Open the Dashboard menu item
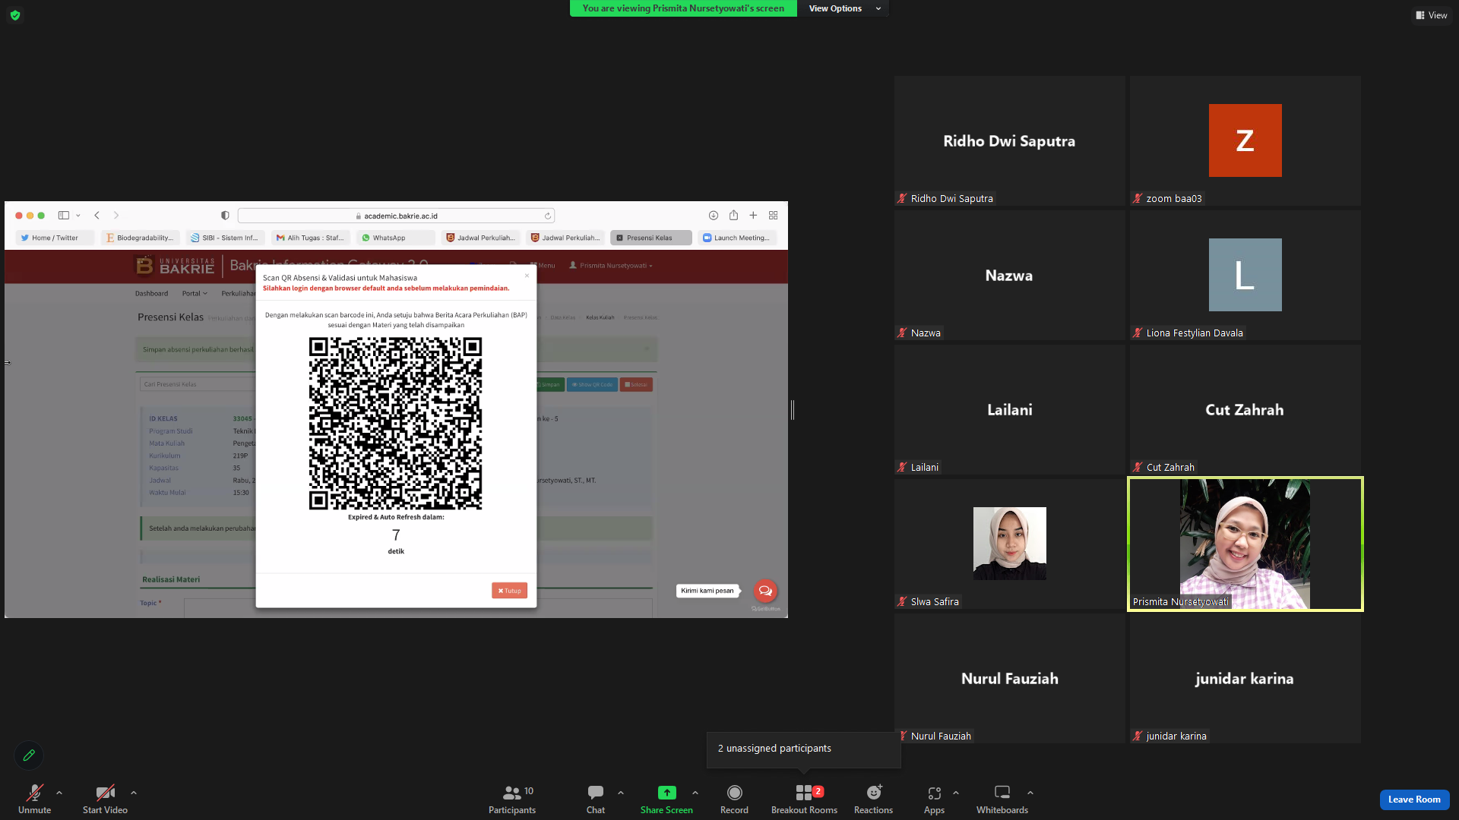1459x820 pixels. click(151, 294)
